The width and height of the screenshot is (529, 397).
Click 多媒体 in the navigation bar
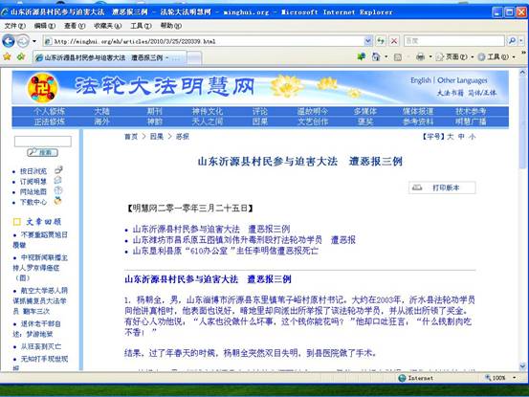(x=365, y=111)
